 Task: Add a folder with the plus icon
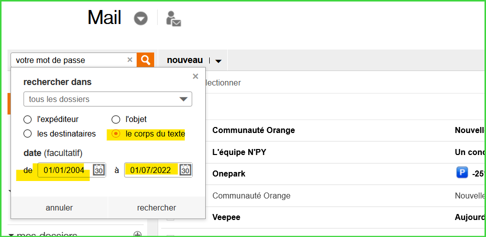tap(138, 234)
